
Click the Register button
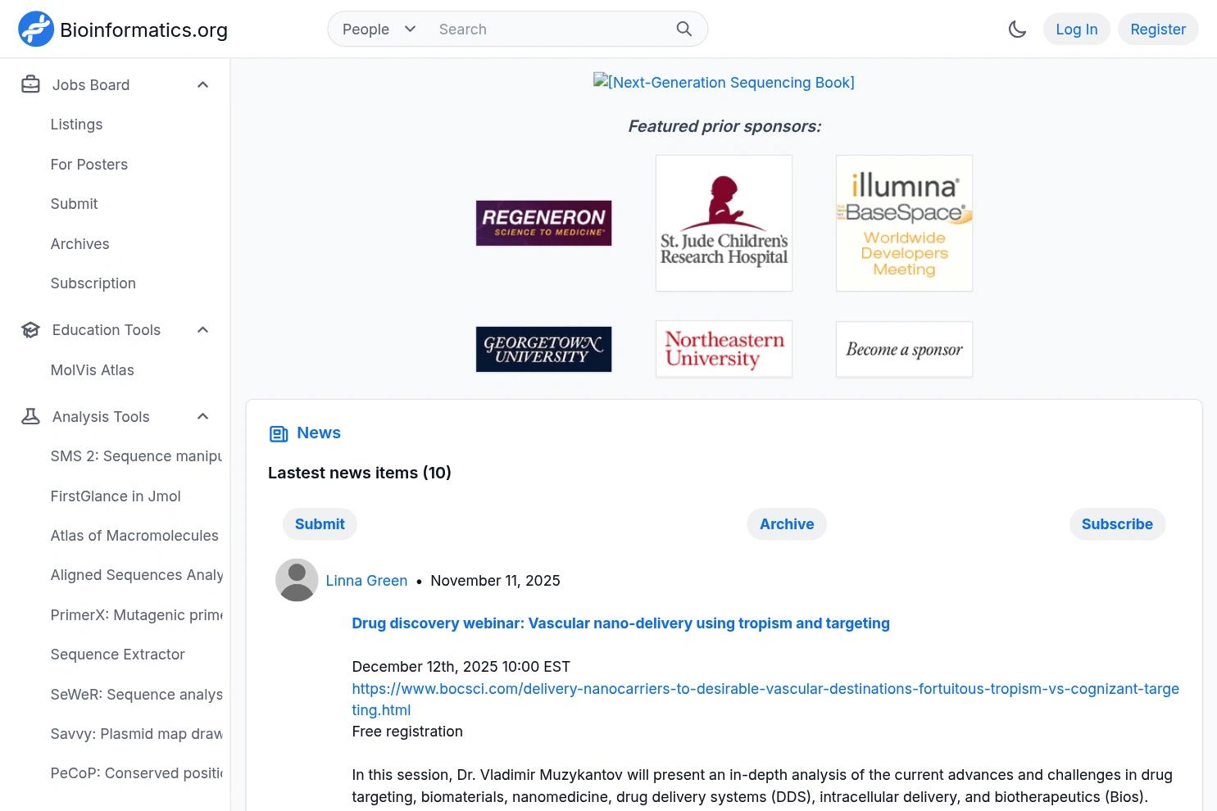1158,29
